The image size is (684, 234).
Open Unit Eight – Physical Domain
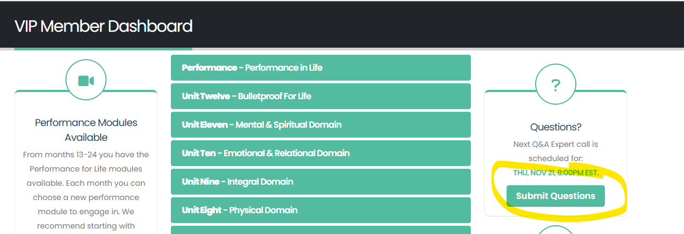coord(320,210)
